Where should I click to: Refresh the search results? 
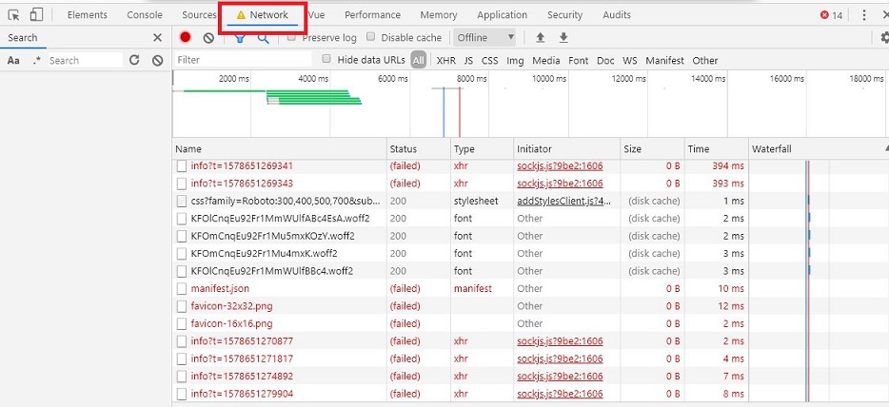pyautogui.click(x=134, y=60)
